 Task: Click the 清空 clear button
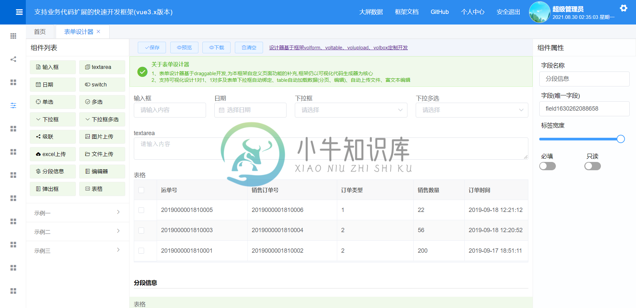(x=249, y=48)
